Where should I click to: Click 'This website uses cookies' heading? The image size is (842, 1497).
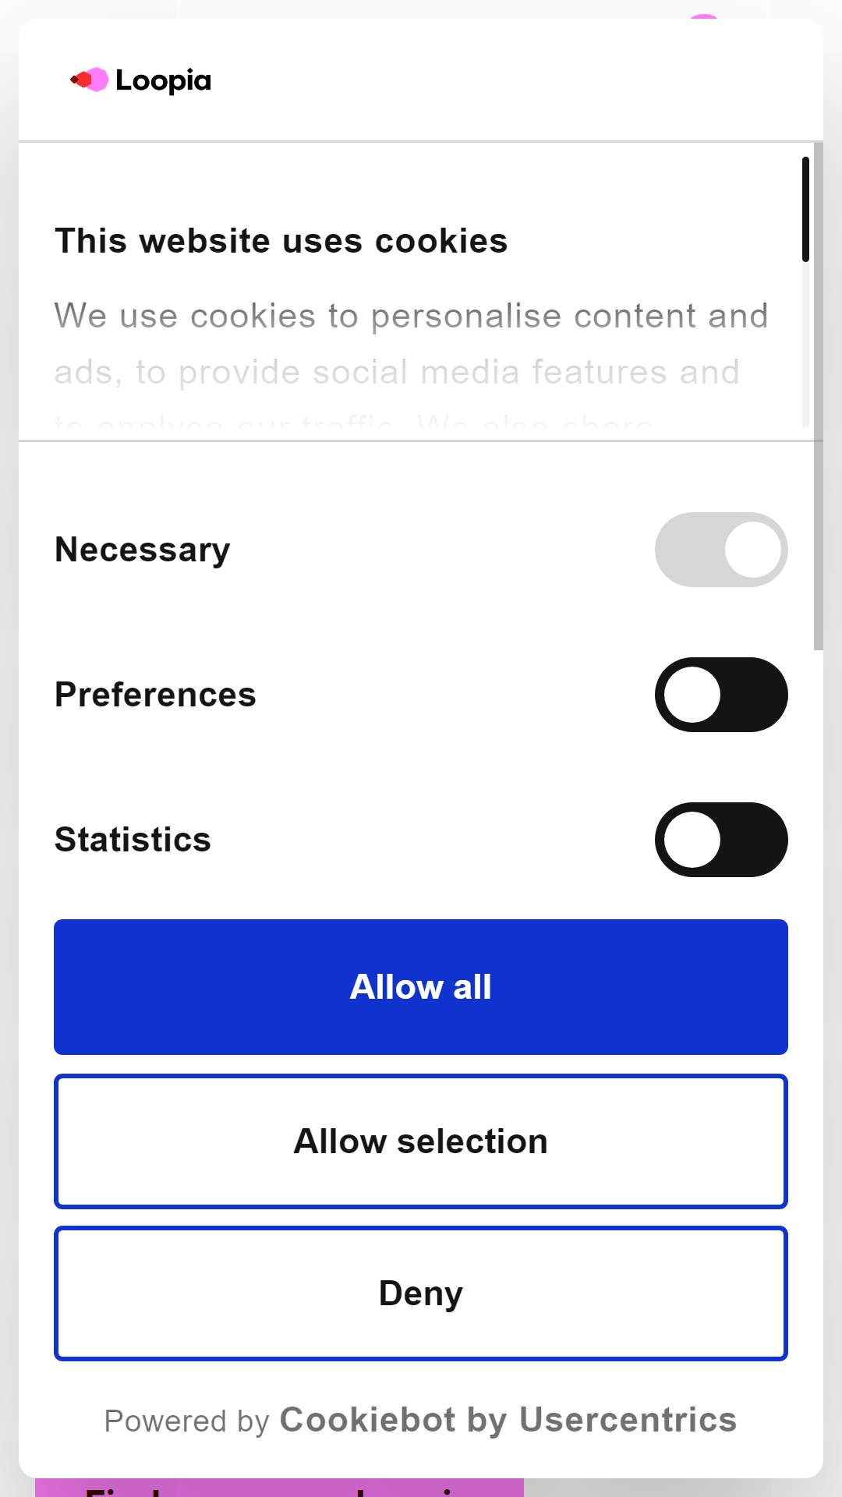point(281,241)
